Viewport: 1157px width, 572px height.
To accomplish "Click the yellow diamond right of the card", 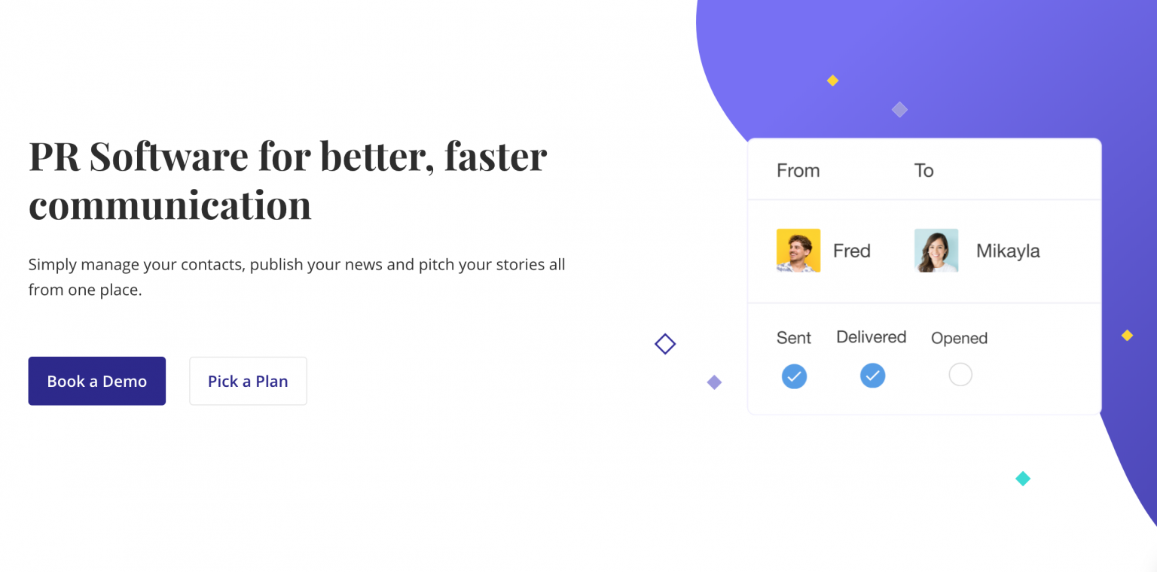I will click(x=1127, y=336).
